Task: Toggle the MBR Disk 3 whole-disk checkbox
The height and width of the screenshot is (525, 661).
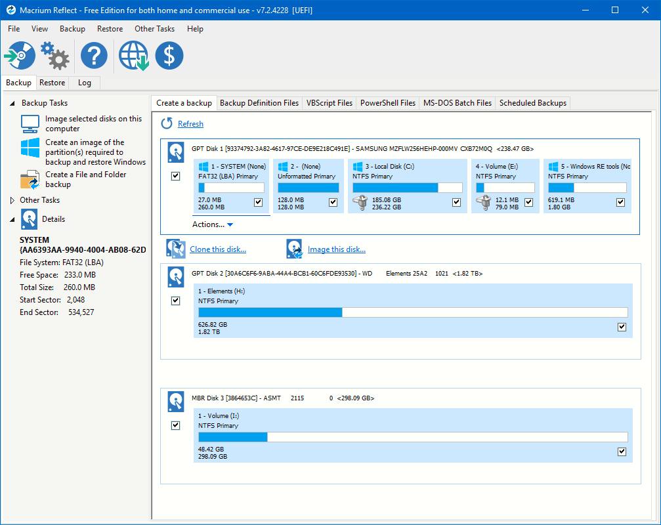Action: point(176,425)
